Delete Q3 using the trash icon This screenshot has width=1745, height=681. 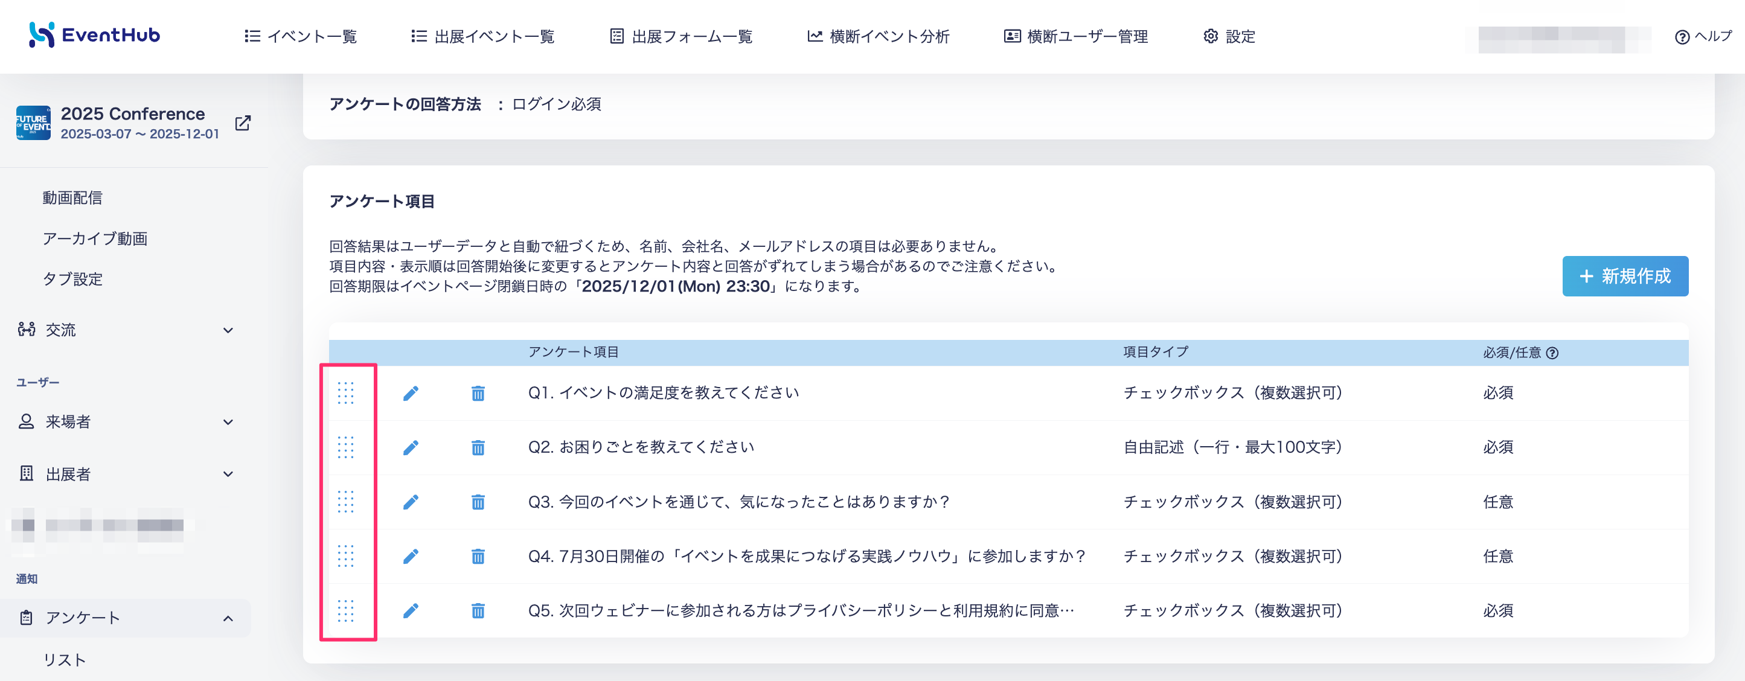[x=478, y=502]
